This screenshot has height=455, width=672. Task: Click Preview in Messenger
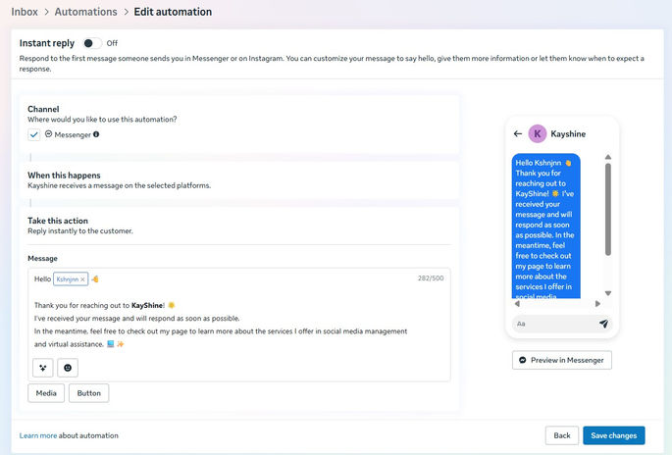pos(562,360)
